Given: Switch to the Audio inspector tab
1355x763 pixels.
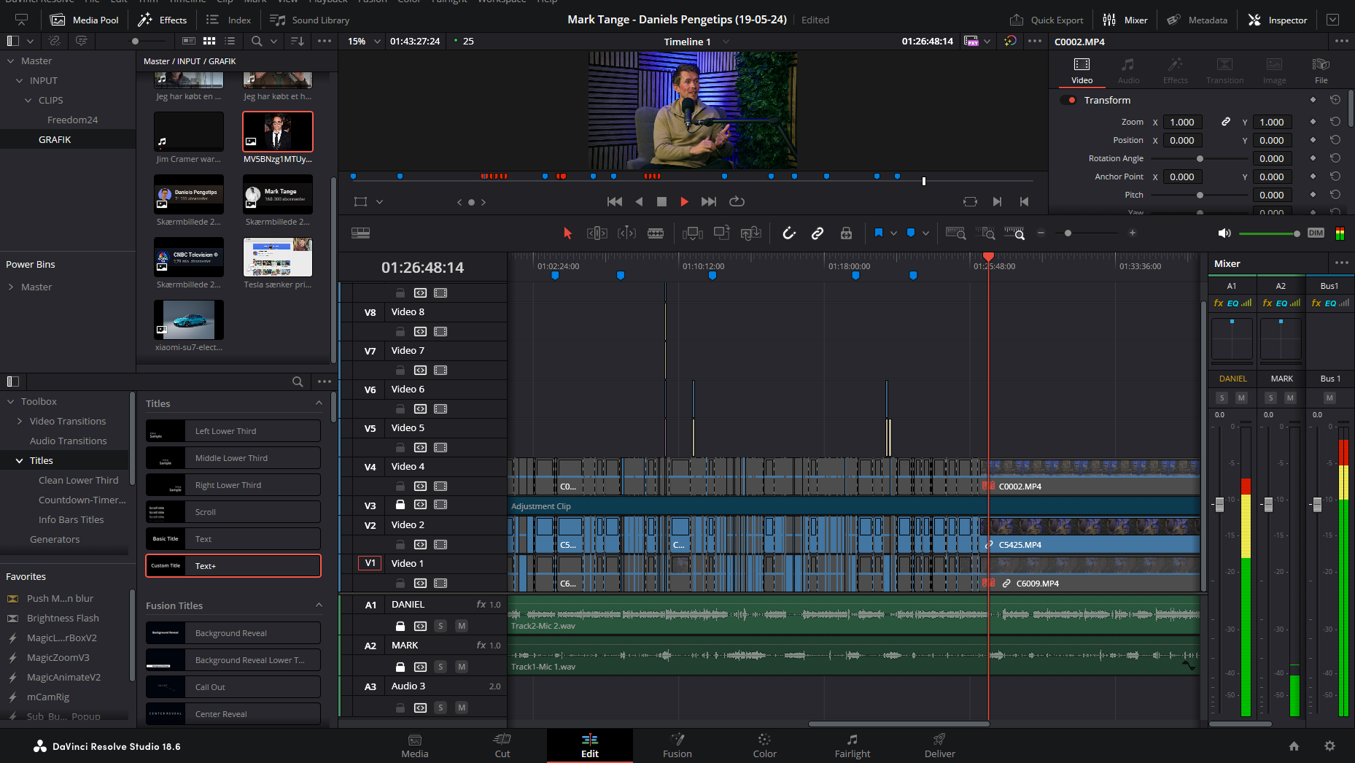Looking at the screenshot, I should (x=1128, y=71).
